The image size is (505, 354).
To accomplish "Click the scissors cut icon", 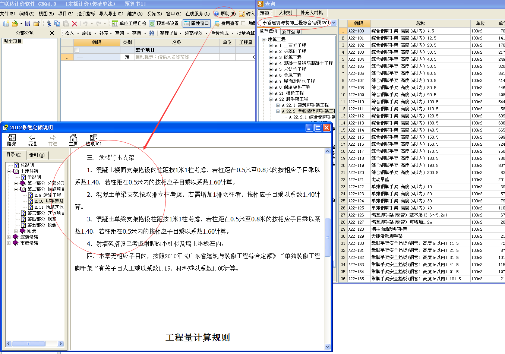I will point(49,23).
